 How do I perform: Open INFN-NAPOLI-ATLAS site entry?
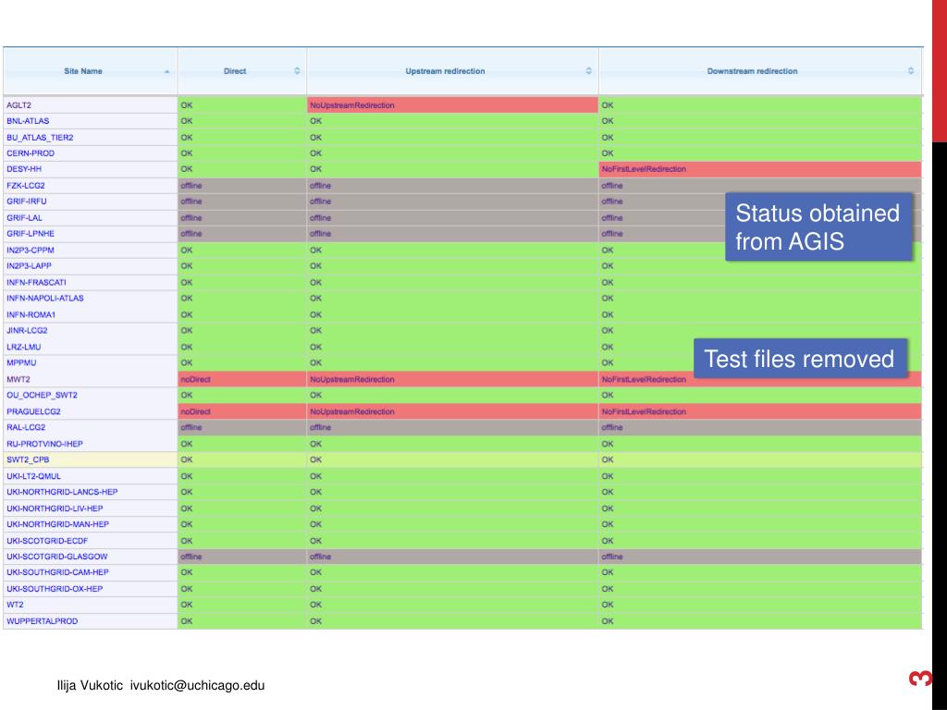(45, 299)
